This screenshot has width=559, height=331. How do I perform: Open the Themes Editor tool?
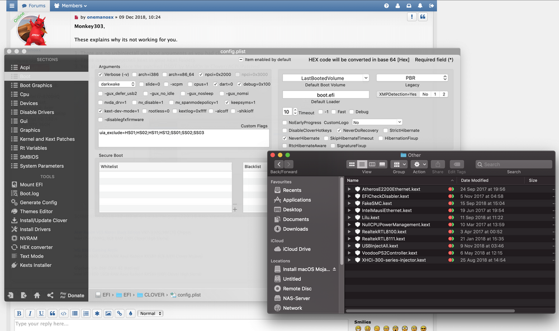pyautogui.click(x=36, y=212)
